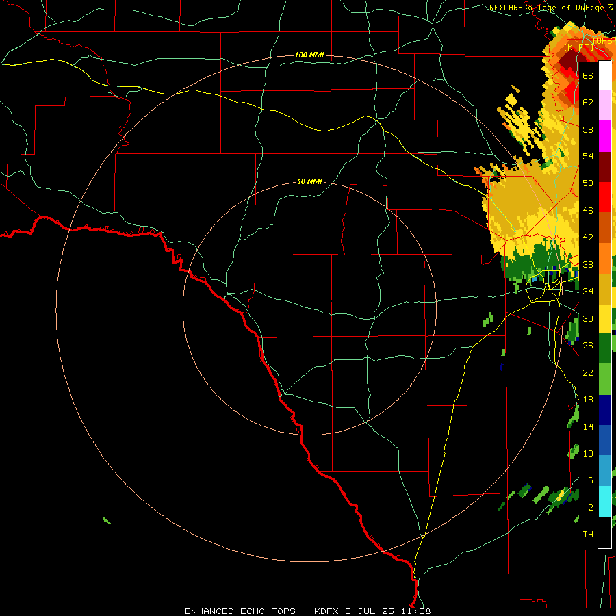
Task: Click the K FT units label above the legend
Action: 578,47
